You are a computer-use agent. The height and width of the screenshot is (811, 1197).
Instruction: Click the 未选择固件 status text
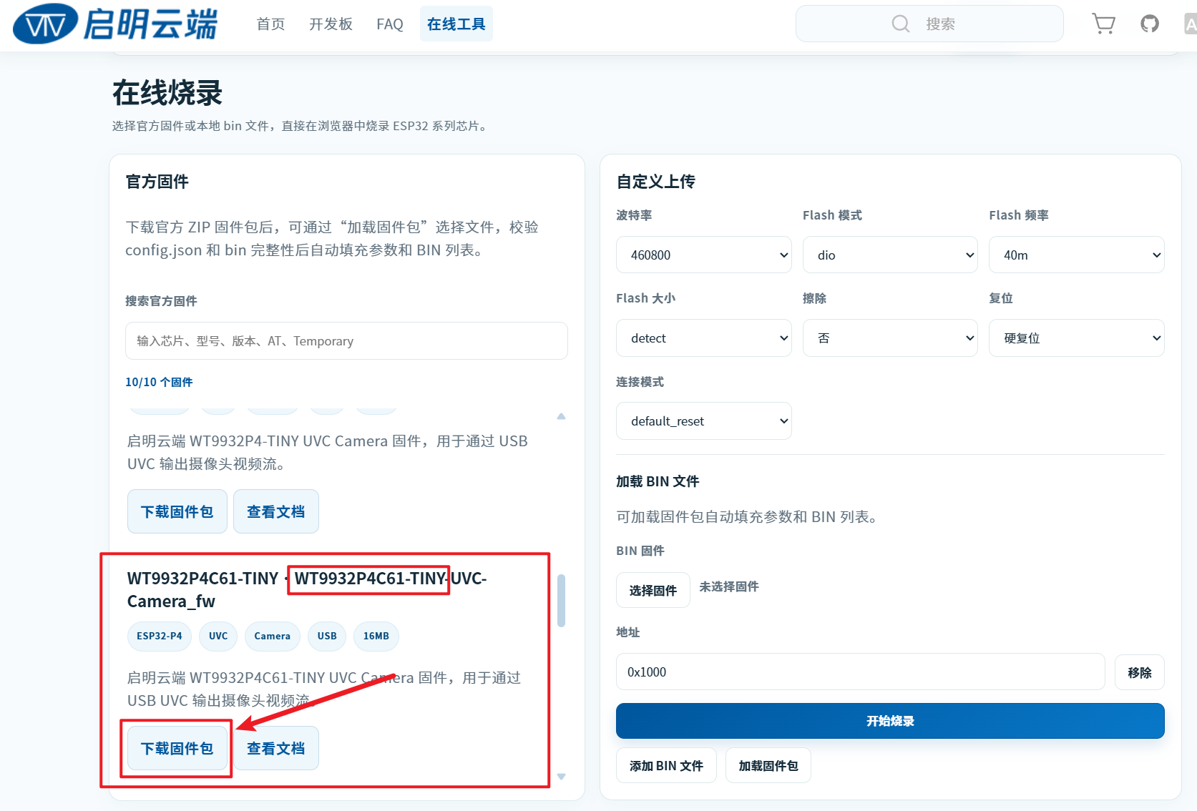[x=729, y=586]
